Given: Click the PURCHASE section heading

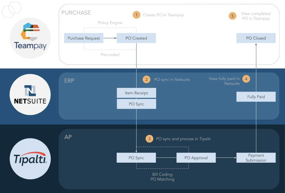Looking at the screenshot, I should tap(76, 13).
